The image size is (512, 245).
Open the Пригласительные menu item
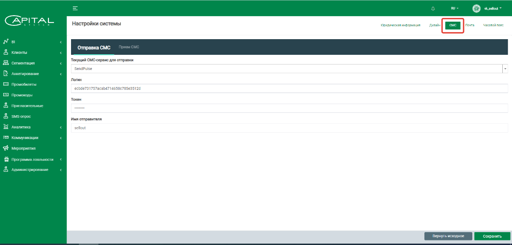pos(27,105)
